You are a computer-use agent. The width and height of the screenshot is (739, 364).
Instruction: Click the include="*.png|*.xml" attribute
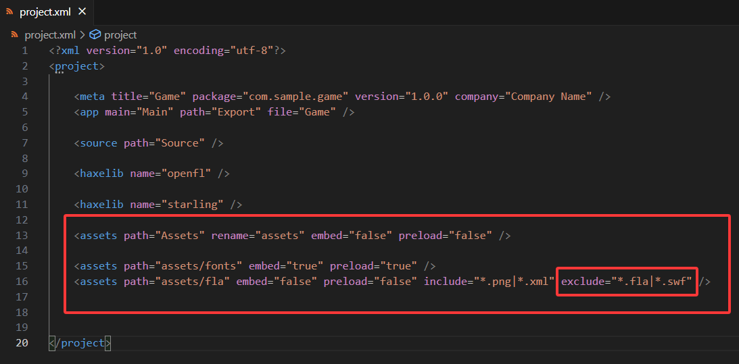[x=489, y=281]
